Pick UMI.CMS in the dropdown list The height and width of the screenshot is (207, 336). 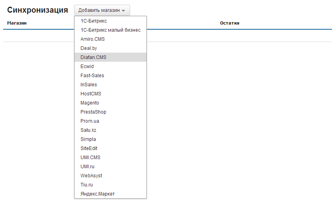(x=110, y=158)
